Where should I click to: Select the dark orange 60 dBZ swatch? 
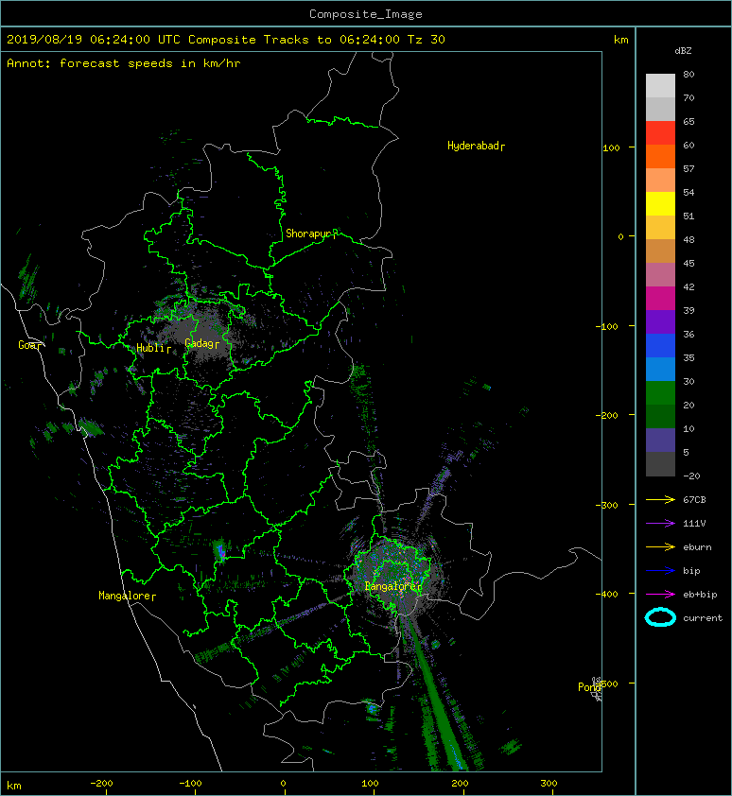pyautogui.click(x=660, y=156)
